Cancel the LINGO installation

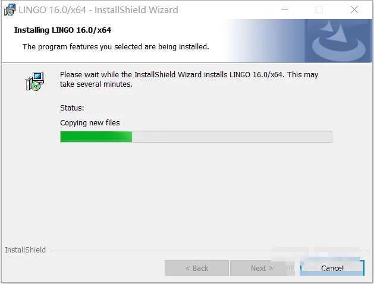(332, 268)
